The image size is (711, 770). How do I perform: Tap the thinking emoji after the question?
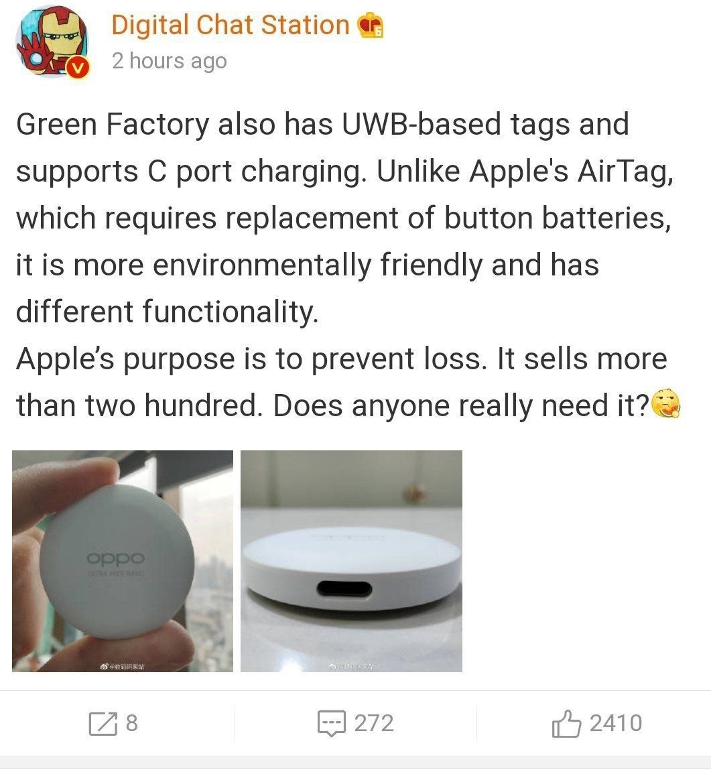pos(666,403)
